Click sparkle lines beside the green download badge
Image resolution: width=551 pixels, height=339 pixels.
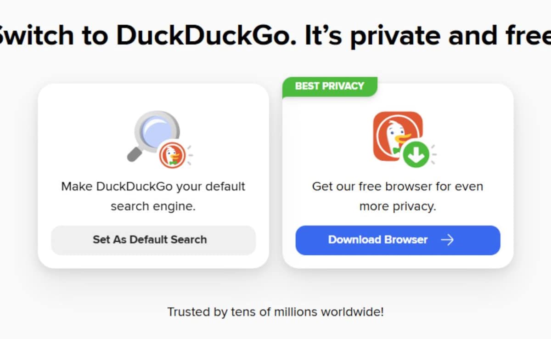(x=433, y=154)
